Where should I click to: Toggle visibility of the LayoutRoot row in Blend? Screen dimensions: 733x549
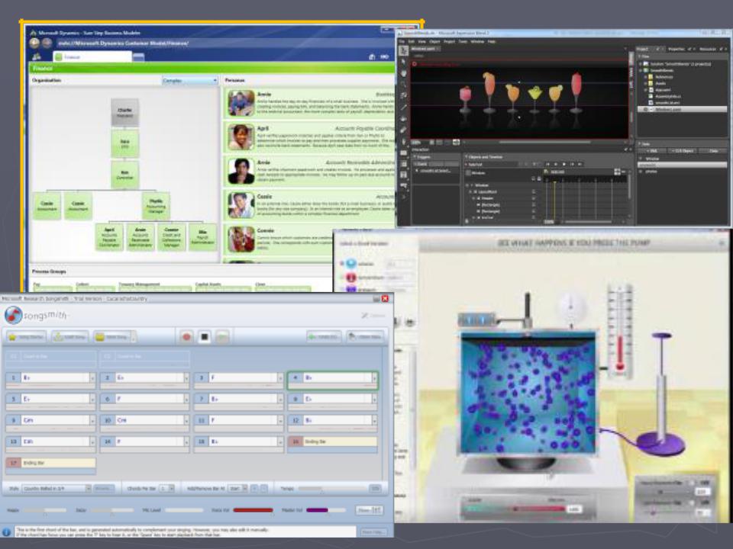tap(534, 192)
